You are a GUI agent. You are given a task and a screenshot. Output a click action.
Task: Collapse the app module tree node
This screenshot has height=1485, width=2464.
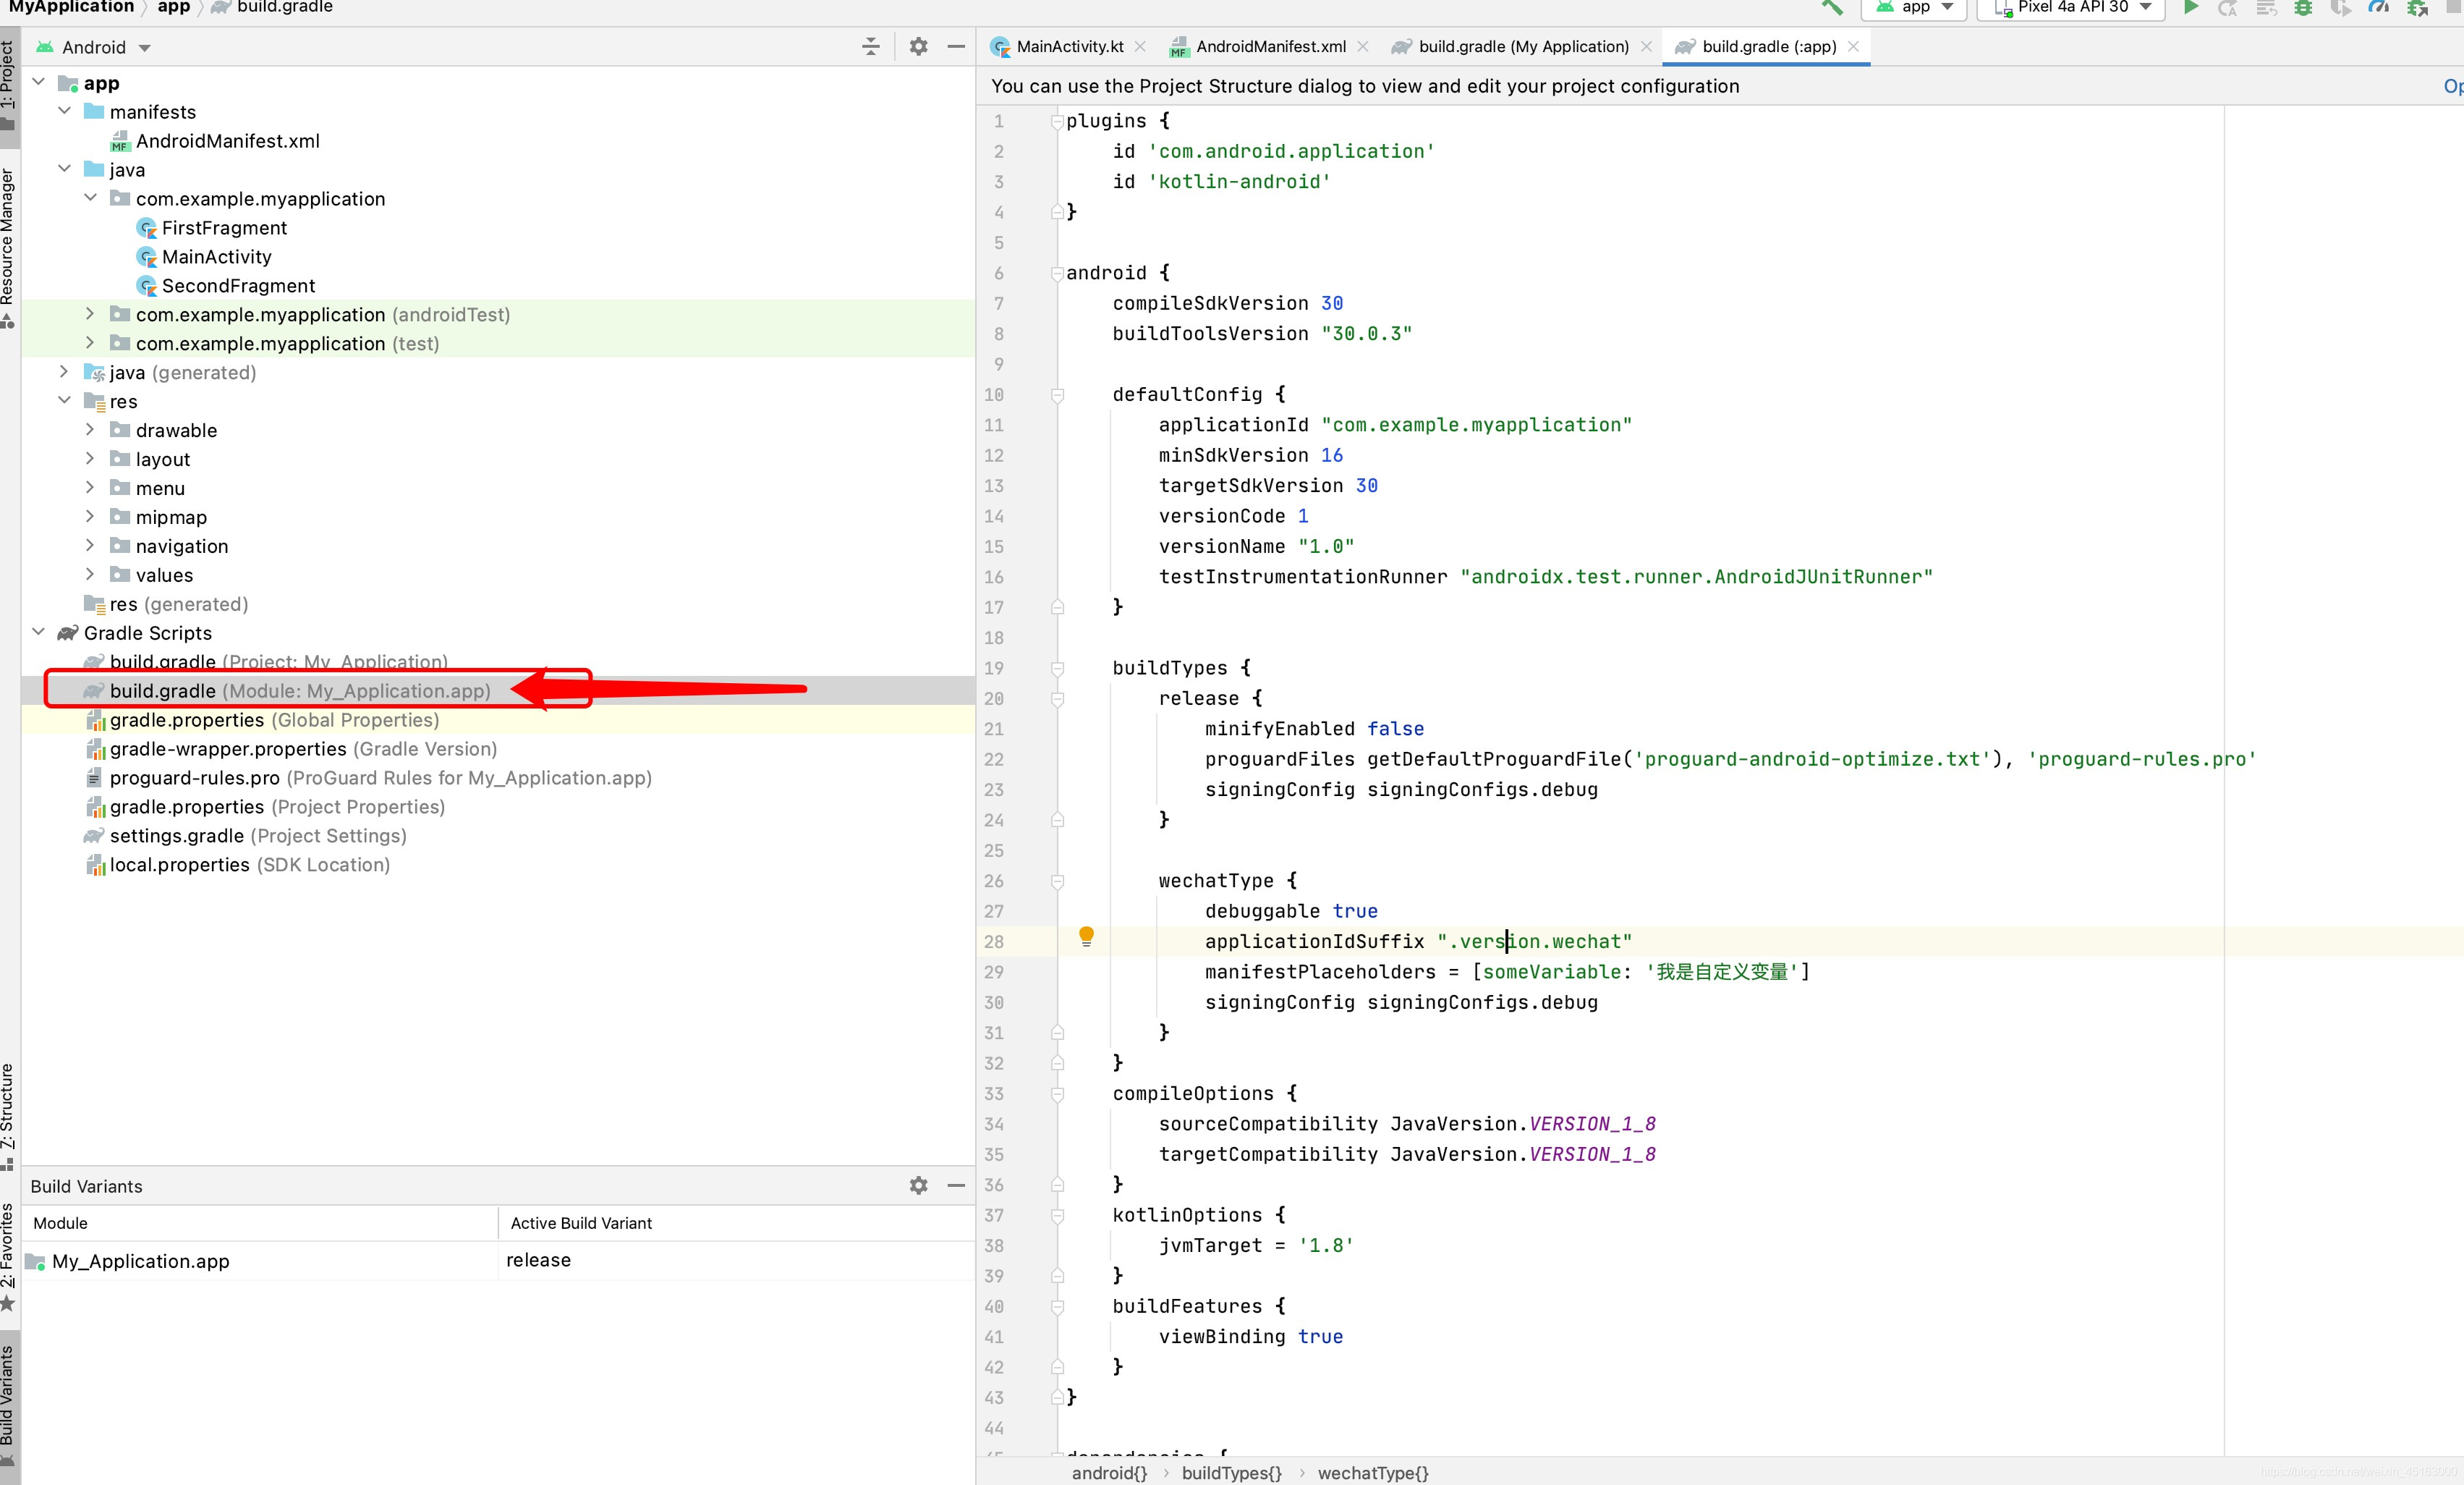click(x=39, y=82)
